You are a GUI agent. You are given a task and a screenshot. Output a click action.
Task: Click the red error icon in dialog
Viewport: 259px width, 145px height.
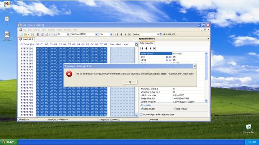[x=69, y=74]
